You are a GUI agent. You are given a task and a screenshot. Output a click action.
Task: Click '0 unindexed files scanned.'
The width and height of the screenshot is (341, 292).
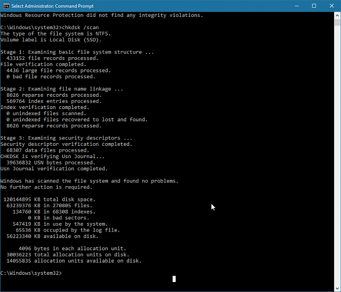point(46,114)
